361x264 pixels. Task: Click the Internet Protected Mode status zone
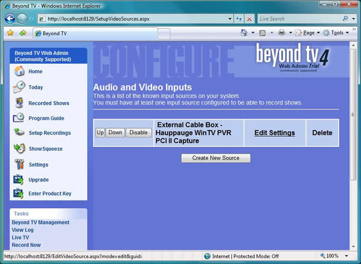click(241, 256)
